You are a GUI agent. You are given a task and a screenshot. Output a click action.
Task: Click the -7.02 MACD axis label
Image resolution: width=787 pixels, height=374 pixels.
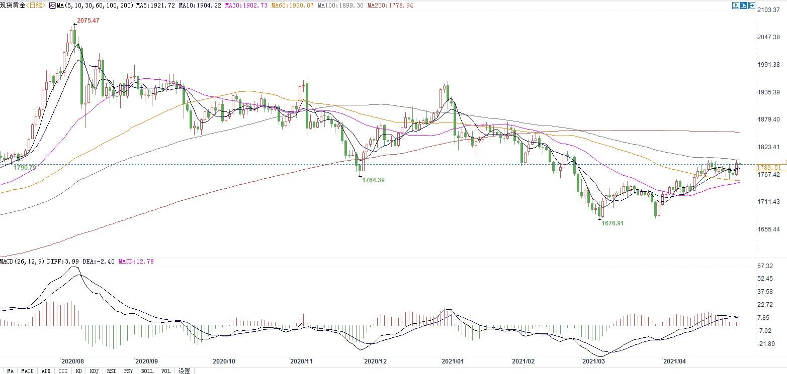pyautogui.click(x=765, y=330)
